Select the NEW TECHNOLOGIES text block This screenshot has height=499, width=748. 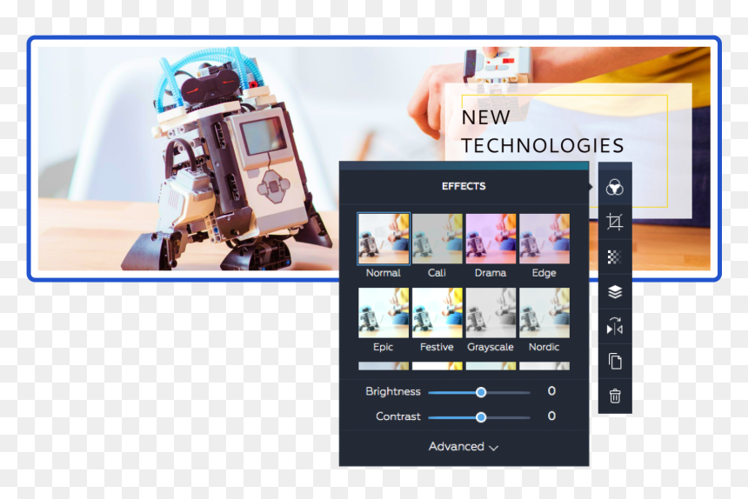pos(543,131)
